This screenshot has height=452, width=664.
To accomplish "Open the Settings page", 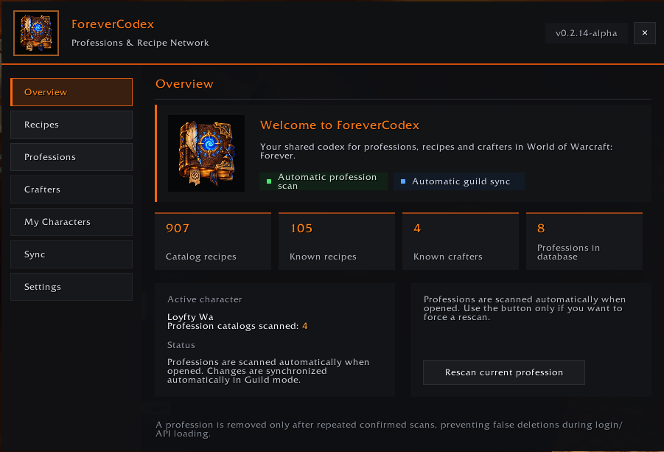I will pyautogui.click(x=71, y=287).
